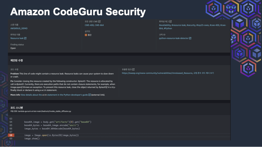Click code line 68 Image.open call

[51, 135]
